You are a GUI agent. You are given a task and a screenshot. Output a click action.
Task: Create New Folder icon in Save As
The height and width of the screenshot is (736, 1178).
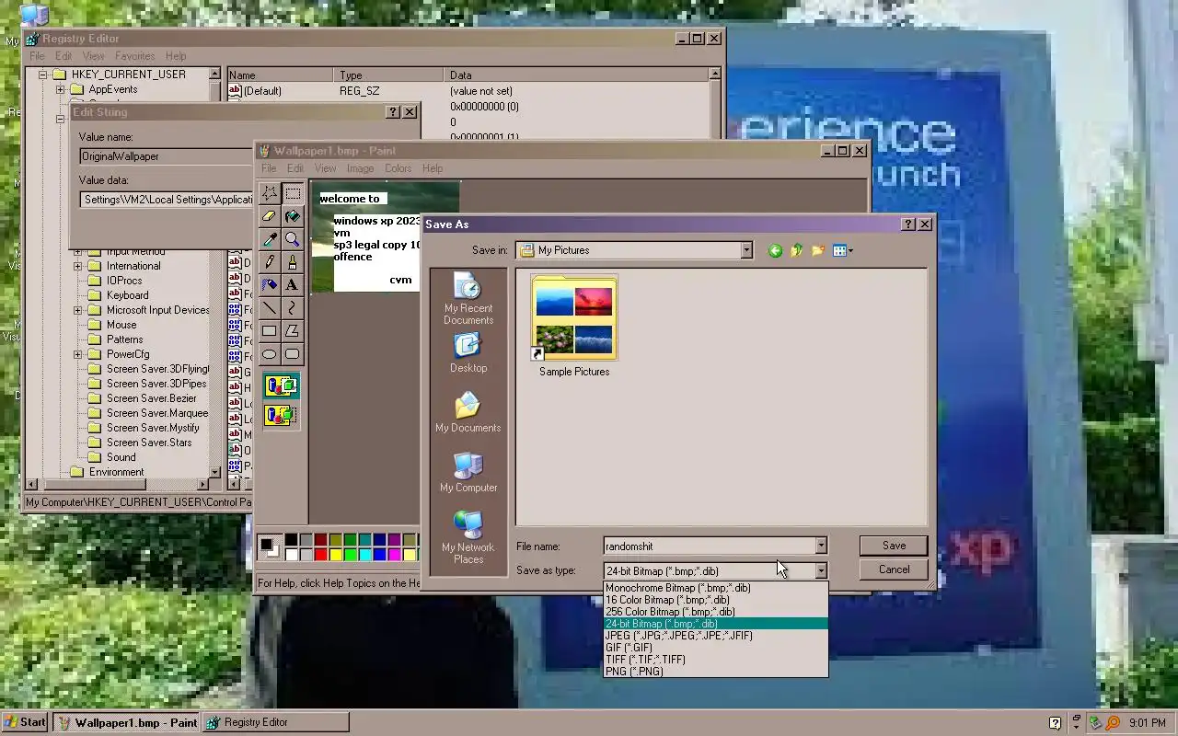818,250
